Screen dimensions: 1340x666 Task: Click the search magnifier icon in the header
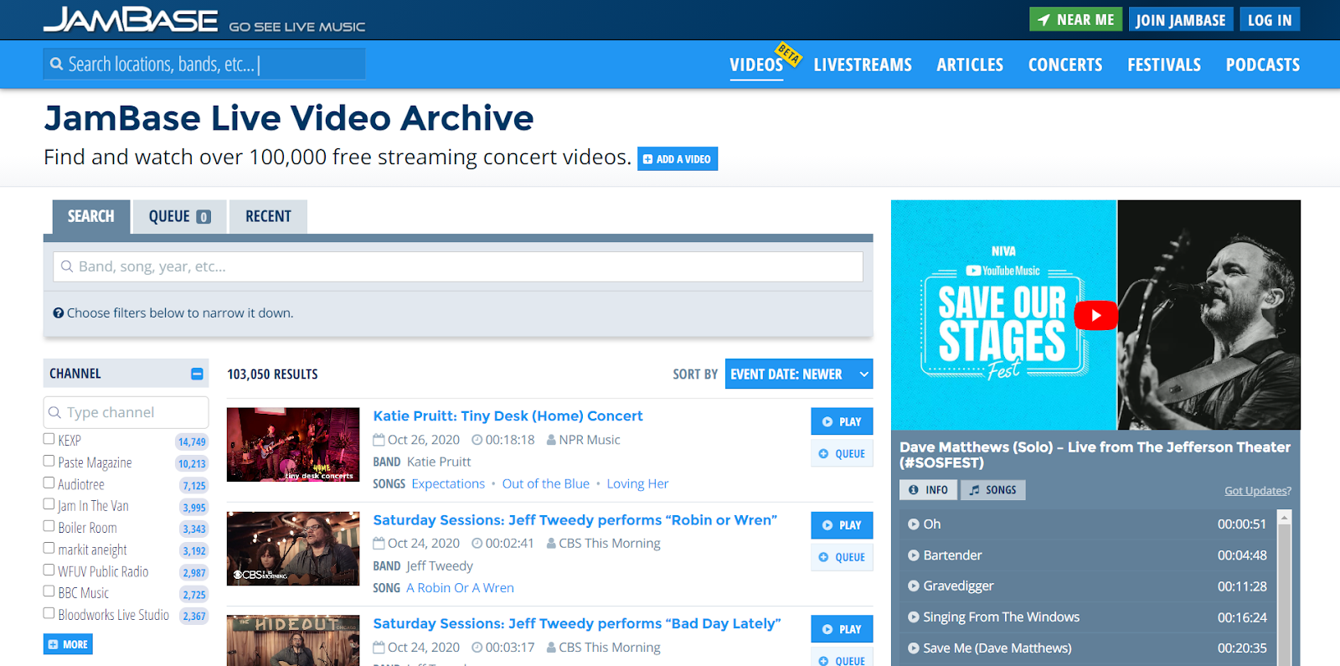[57, 64]
